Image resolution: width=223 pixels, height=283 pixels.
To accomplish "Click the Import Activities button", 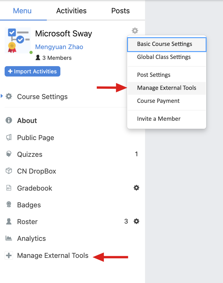I will pos(33,72).
